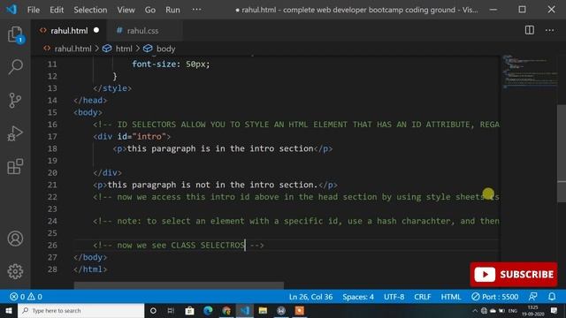566x318 pixels.
Task: Click the closing </style> tag
Action: [x=112, y=88]
